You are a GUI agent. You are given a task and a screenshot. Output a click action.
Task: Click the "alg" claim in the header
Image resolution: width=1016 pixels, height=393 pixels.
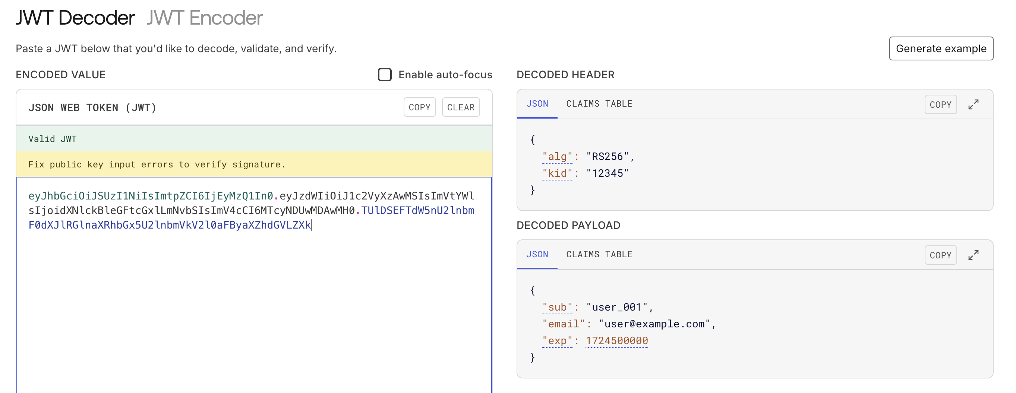[557, 156]
